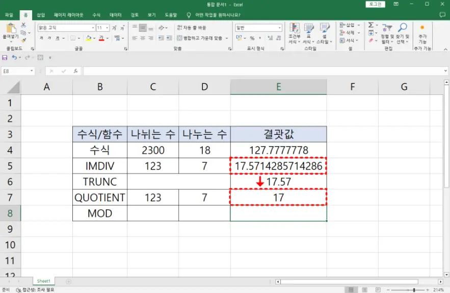Click the login (로그인) button
450x293 pixels.
pos(375,4)
